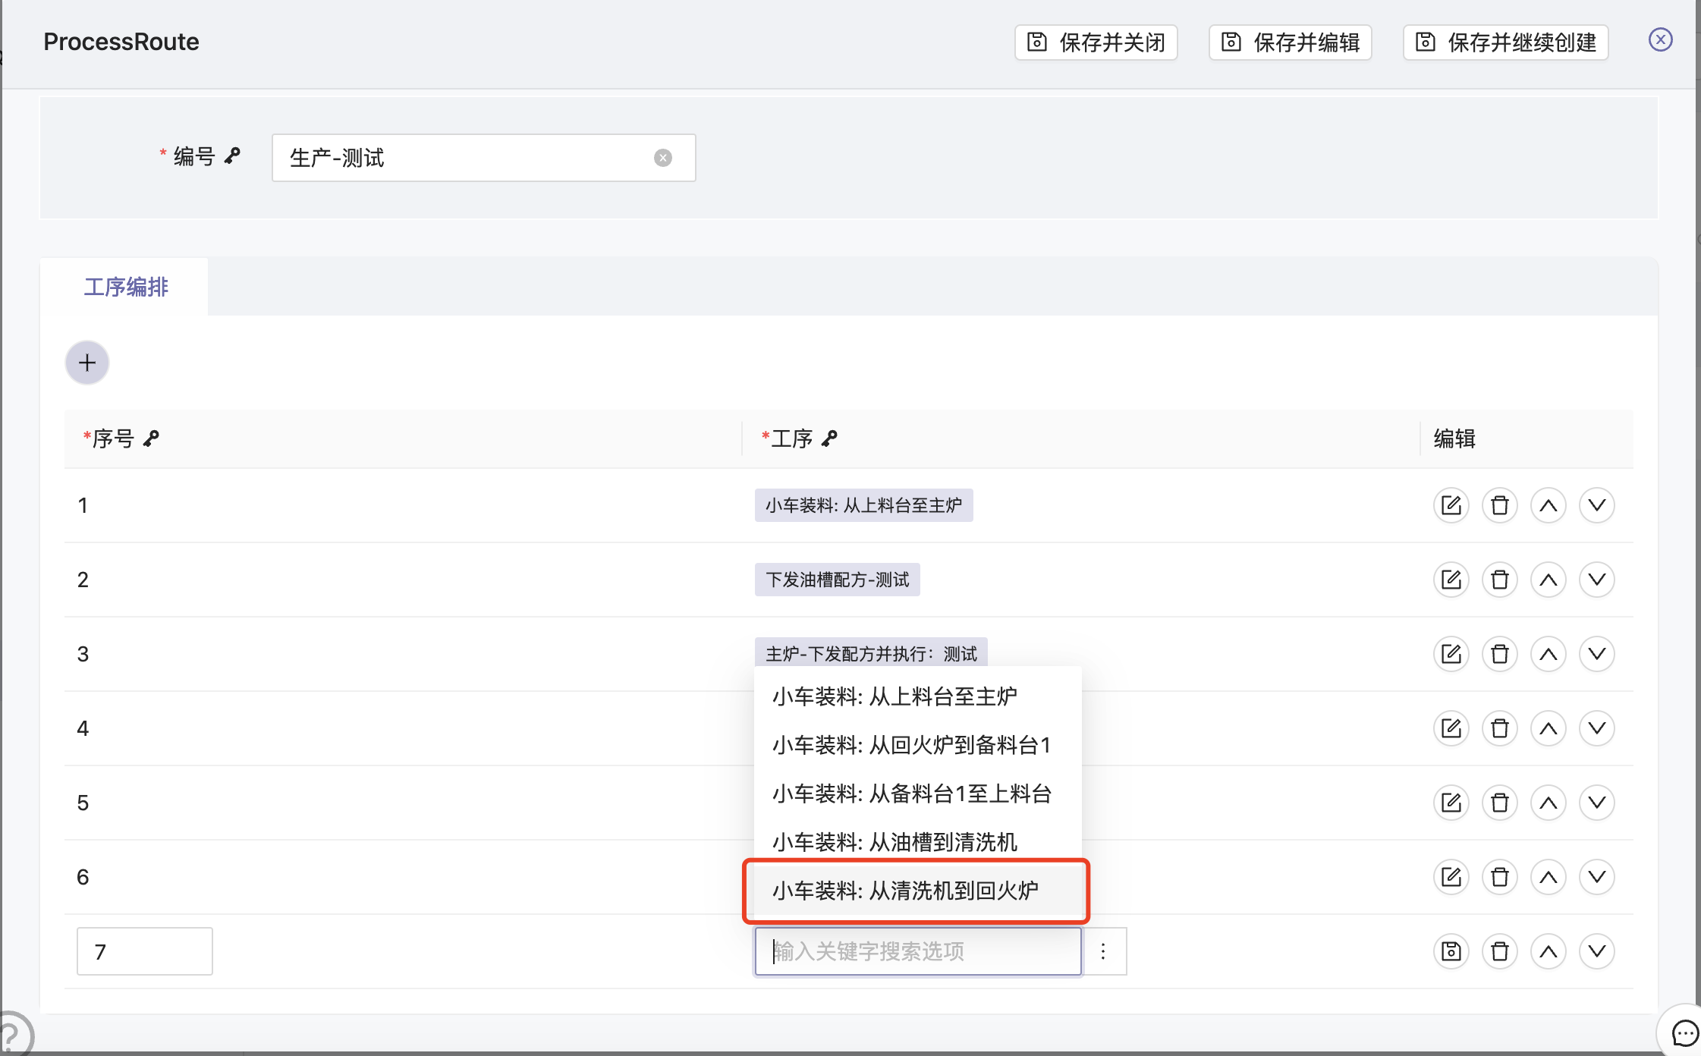This screenshot has width=1701, height=1056.
Task: Open the three-dot menu beside search input
Action: 1103,951
